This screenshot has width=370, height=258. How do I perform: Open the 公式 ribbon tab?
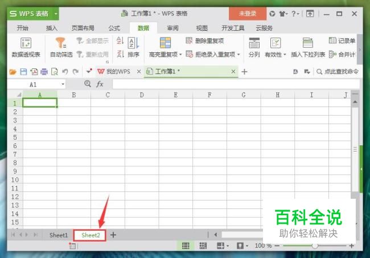click(114, 28)
